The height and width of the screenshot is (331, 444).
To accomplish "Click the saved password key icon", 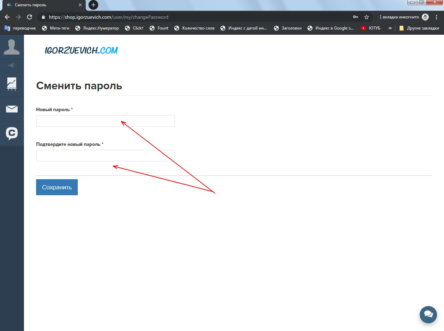I will tap(355, 17).
